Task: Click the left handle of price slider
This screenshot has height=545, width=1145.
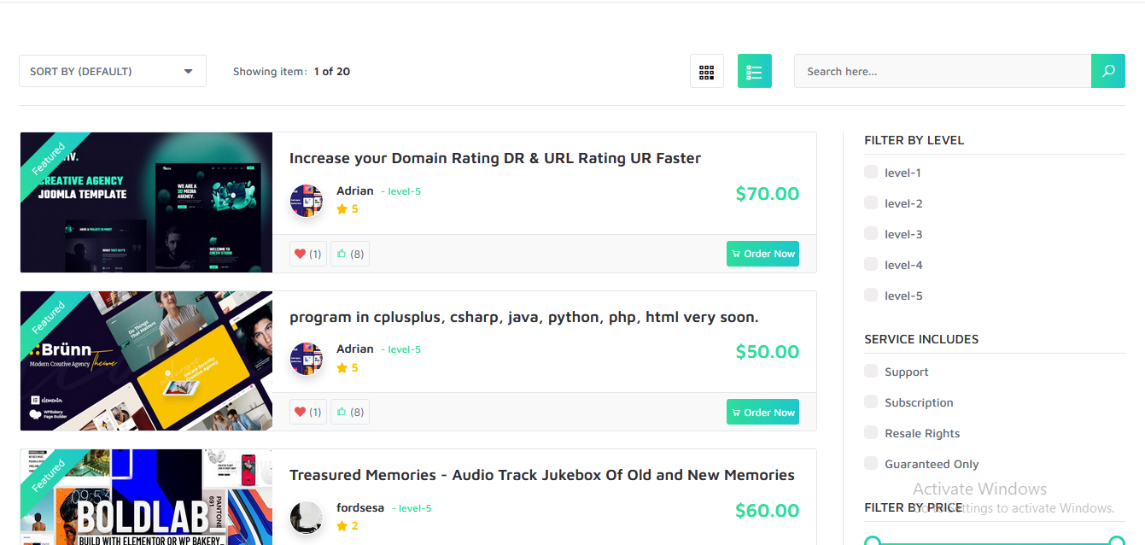Action: pyautogui.click(x=873, y=542)
